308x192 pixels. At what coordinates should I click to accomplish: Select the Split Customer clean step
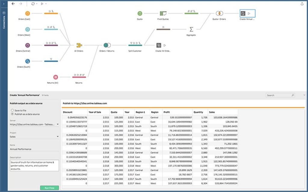tap(135, 45)
